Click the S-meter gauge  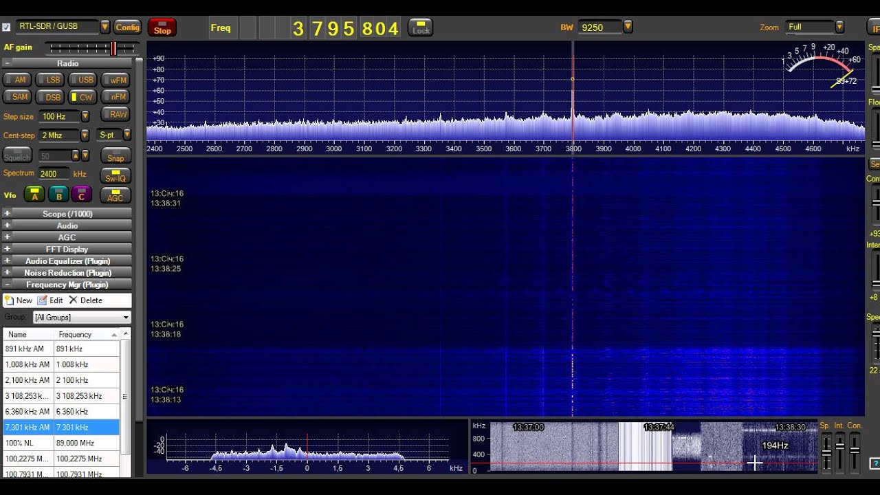[x=821, y=65]
